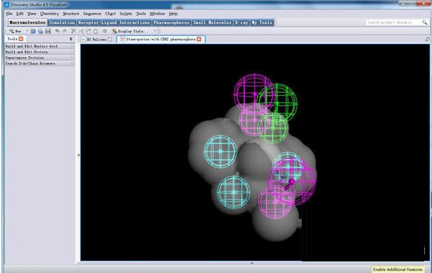Open the Tools menu in menu bar

141,14
